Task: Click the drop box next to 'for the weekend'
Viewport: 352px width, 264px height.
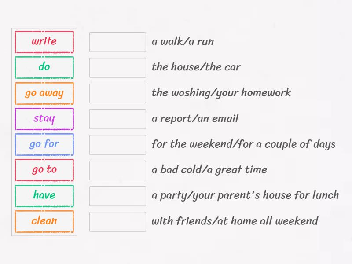Action: tap(117, 144)
